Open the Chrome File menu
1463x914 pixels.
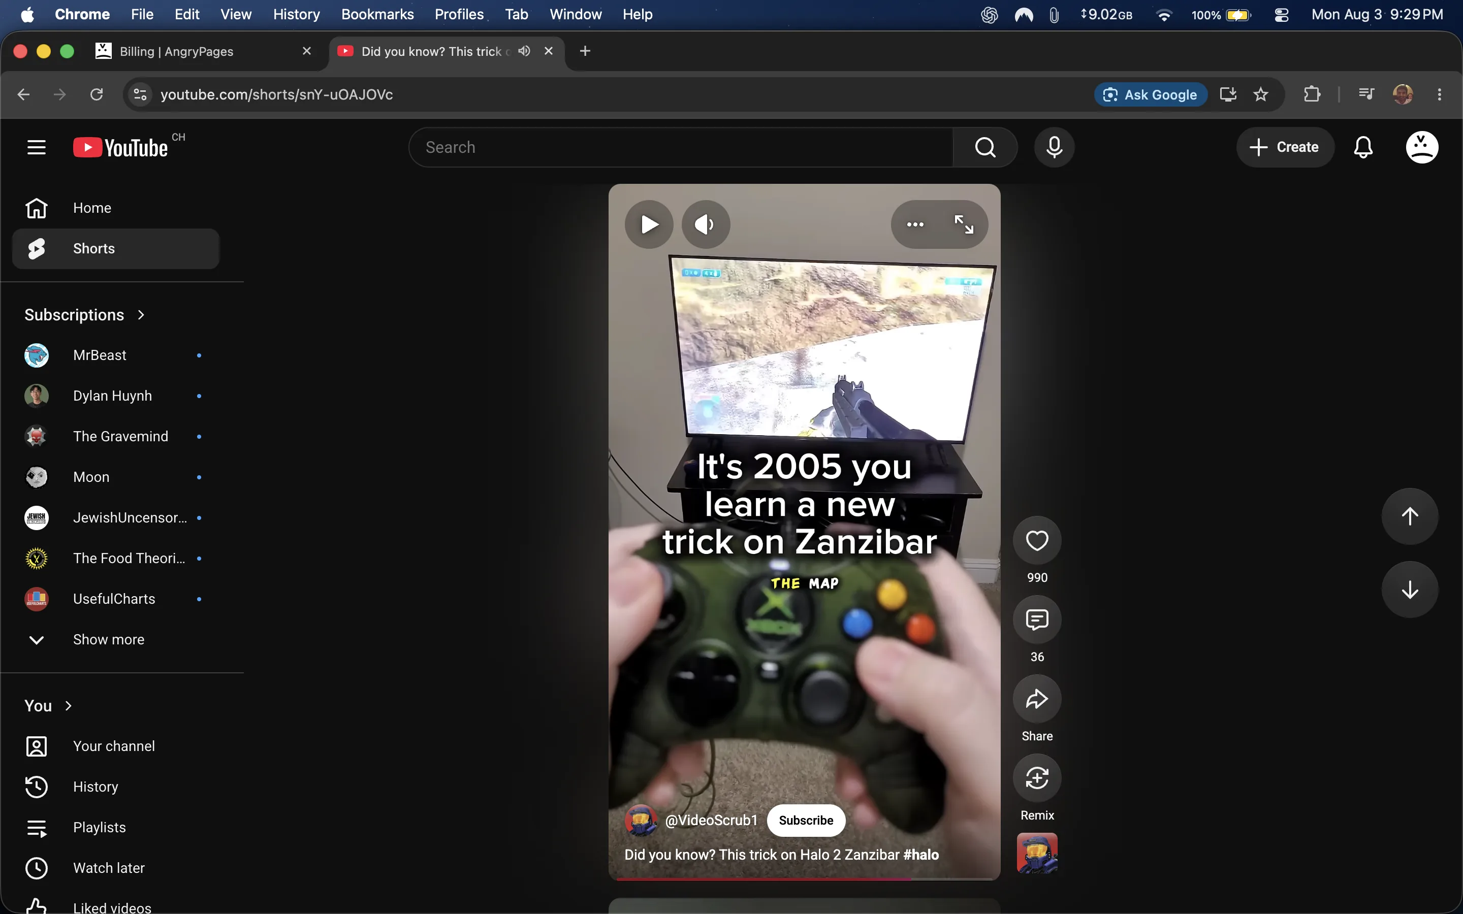pyautogui.click(x=142, y=15)
